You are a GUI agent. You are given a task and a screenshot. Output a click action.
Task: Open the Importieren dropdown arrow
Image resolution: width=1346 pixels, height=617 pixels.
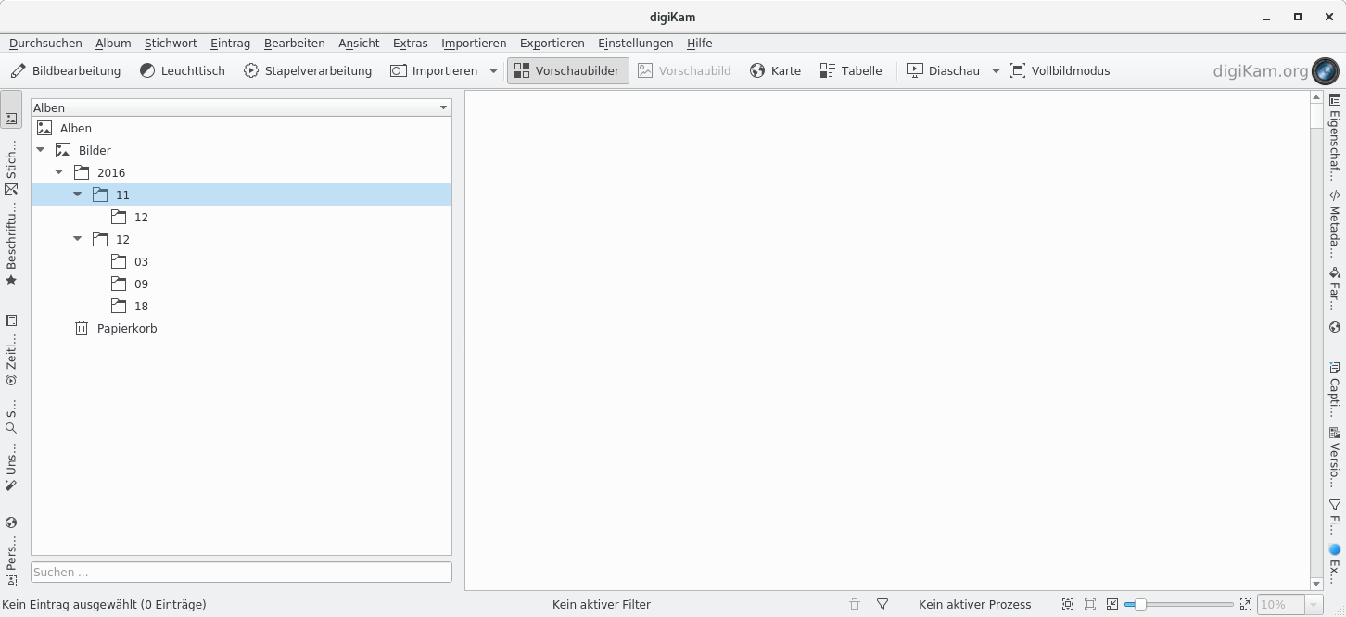493,70
